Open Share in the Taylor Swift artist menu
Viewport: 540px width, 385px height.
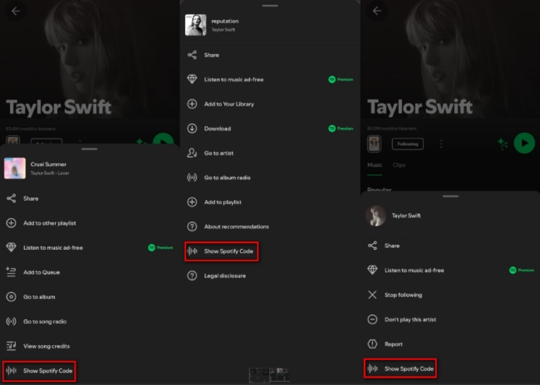[x=450, y=246]
